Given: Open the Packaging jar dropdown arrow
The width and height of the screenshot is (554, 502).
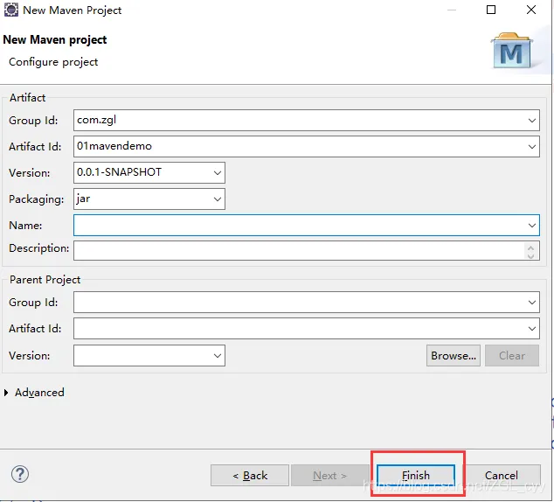Looking at the screenshot, I should pos(218,199).
